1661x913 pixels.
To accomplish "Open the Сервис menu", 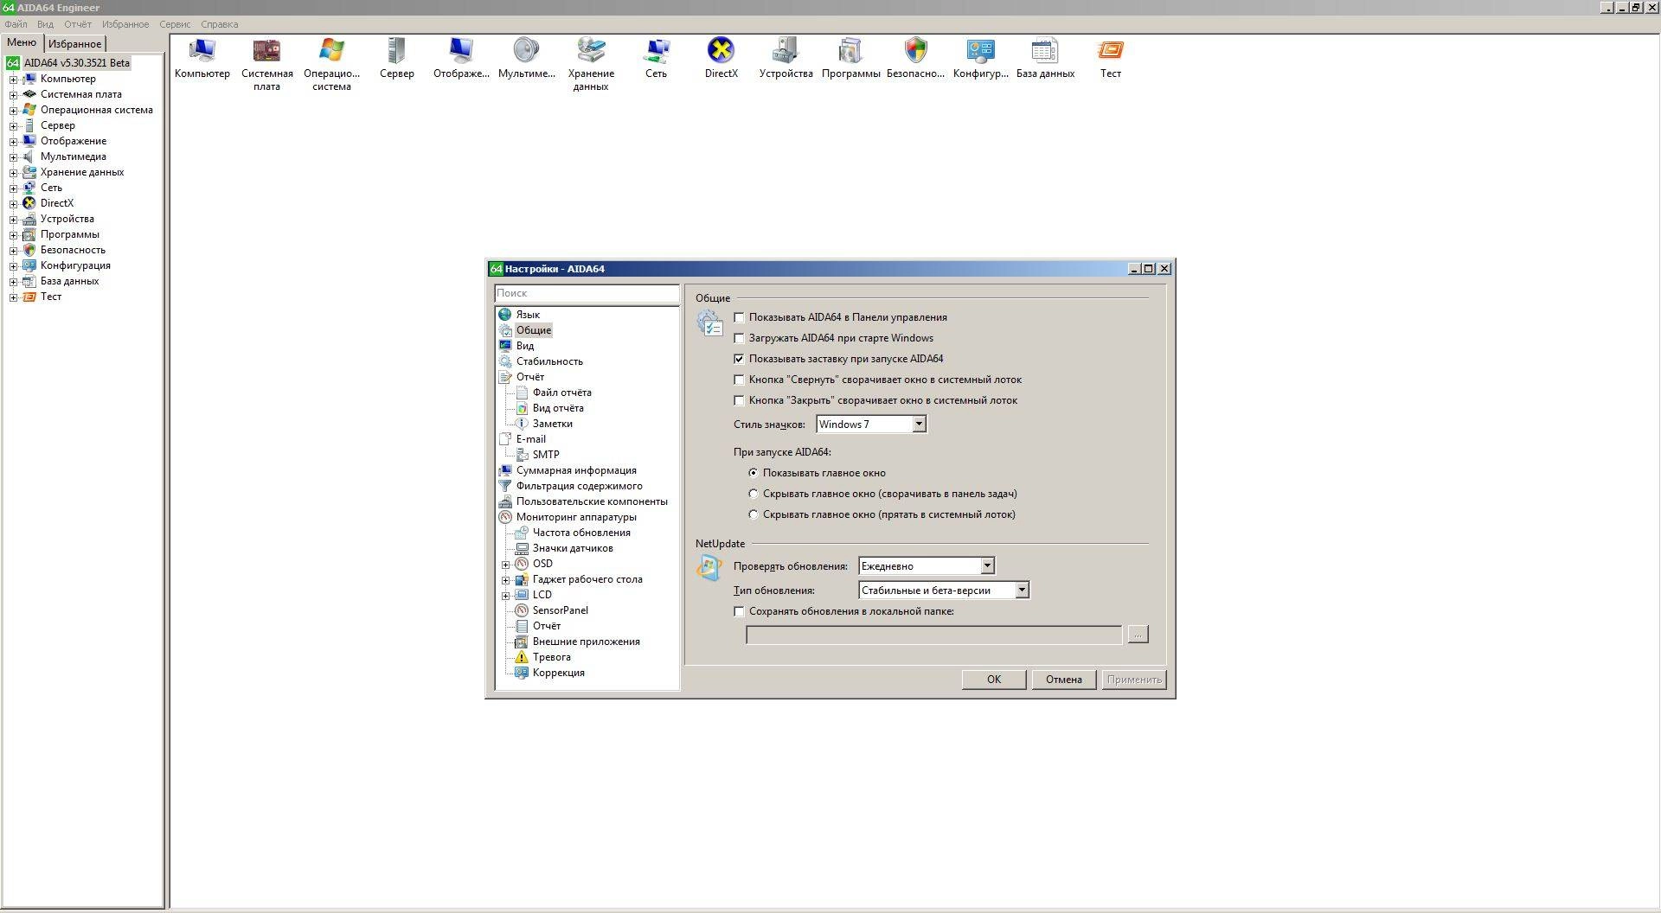I will coord(175,24).
